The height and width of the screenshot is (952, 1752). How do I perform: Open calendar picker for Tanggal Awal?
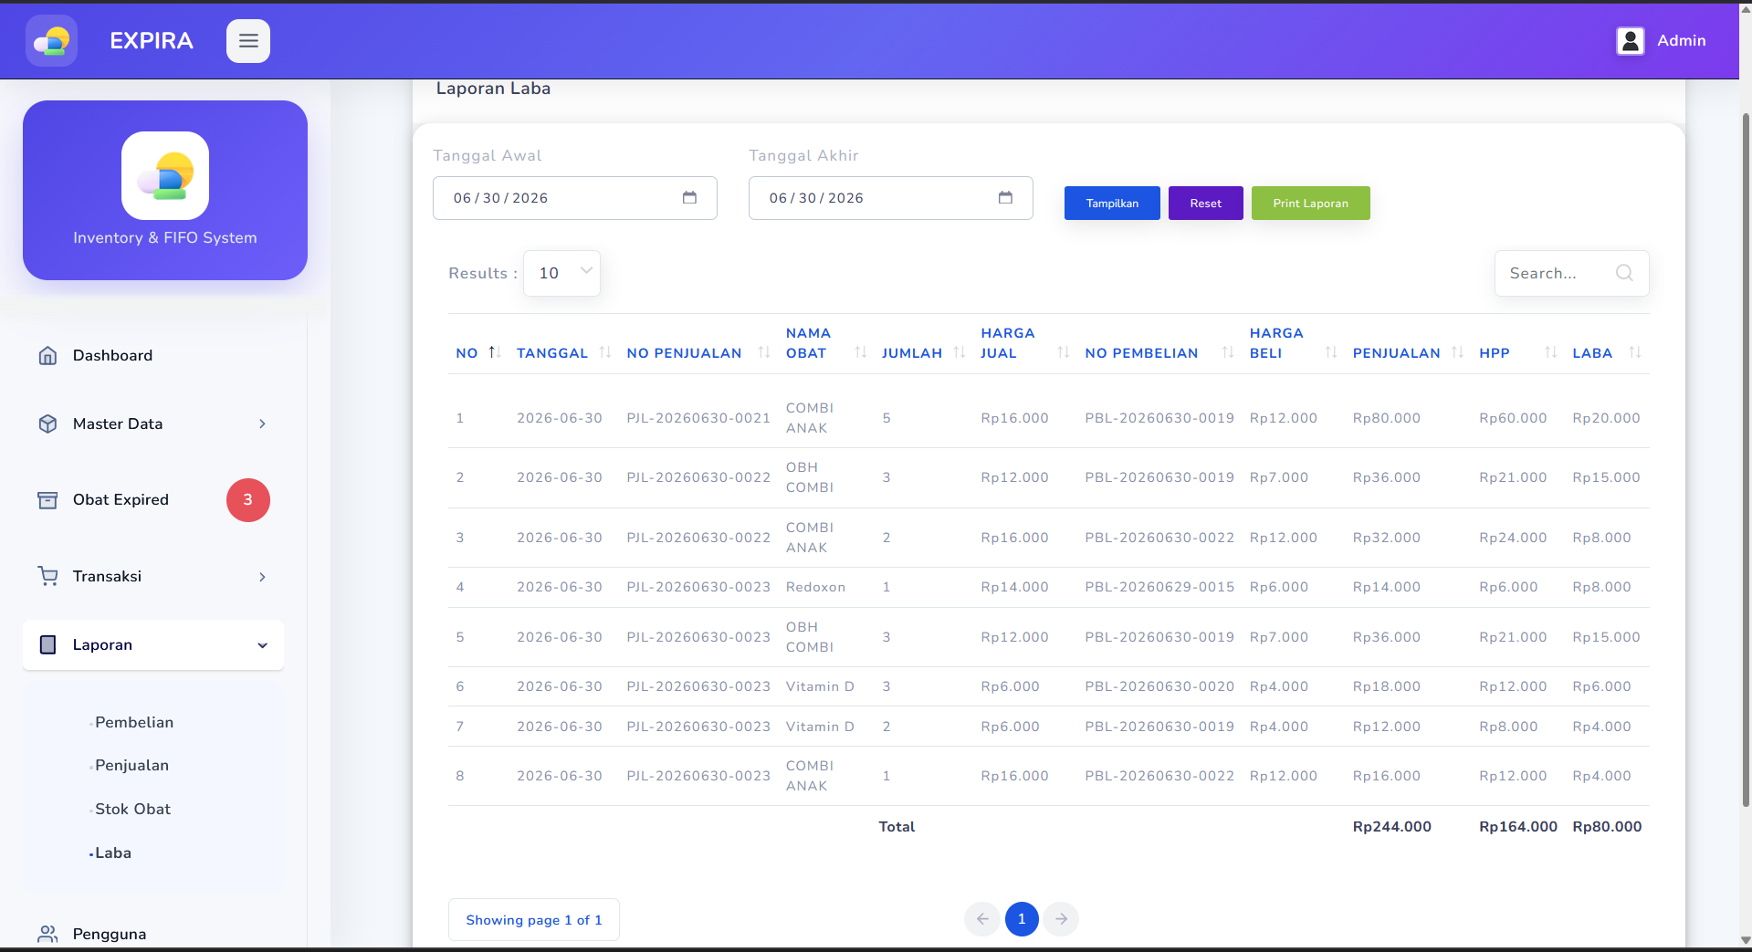pos(689,198)
